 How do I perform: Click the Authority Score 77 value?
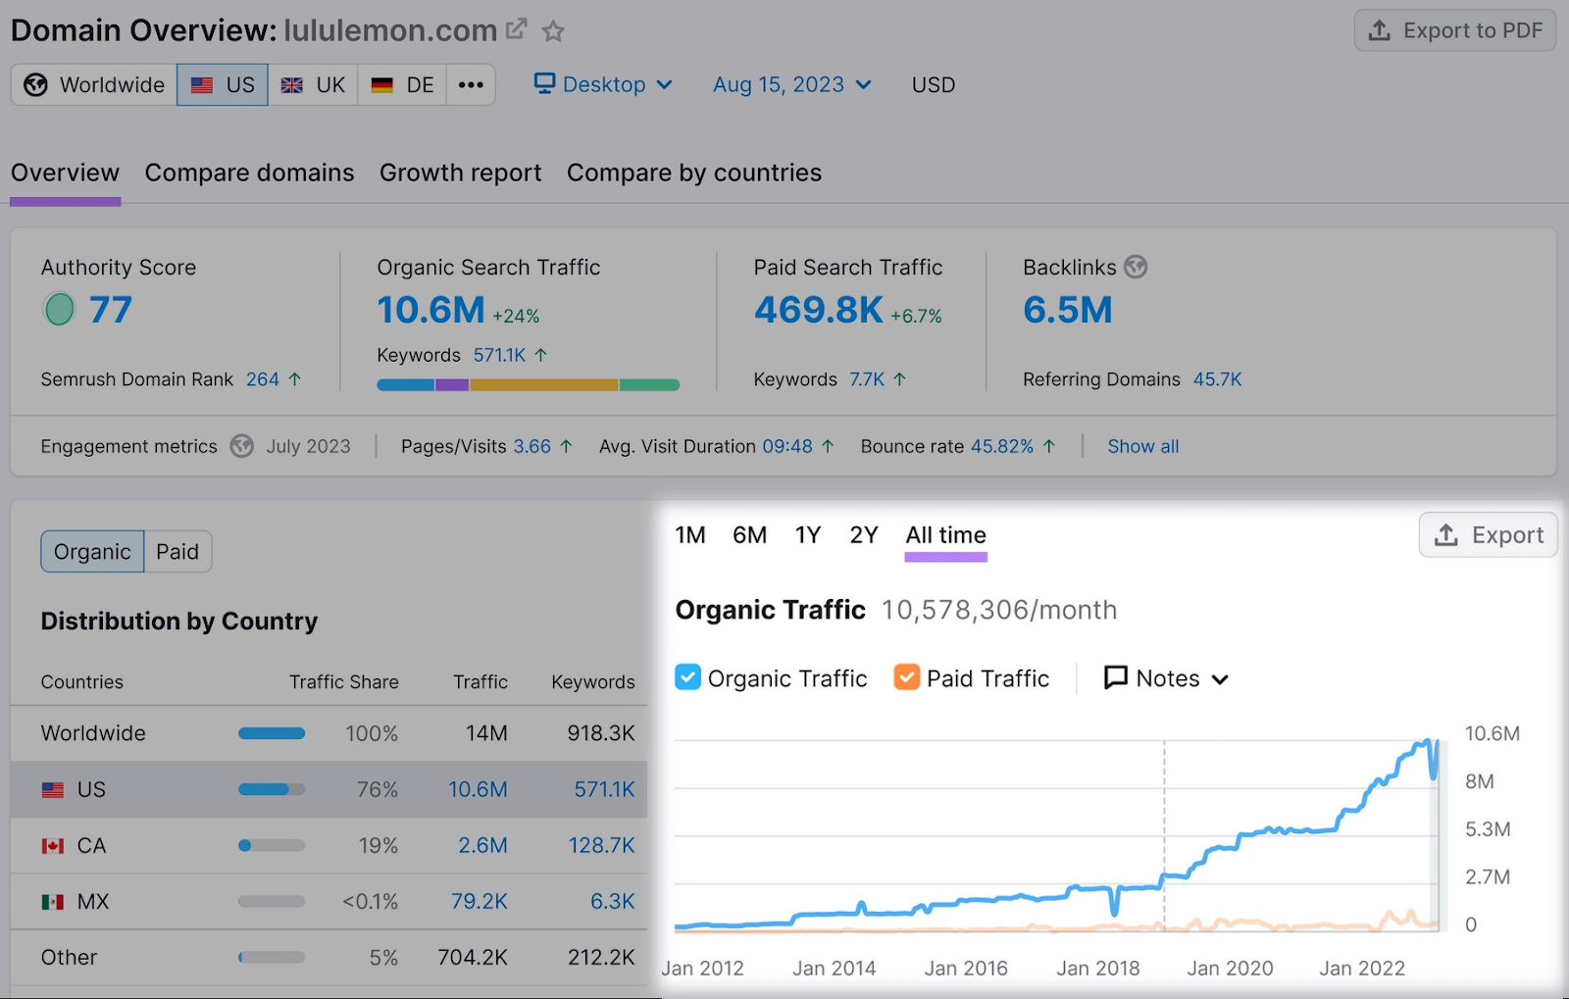111,311
